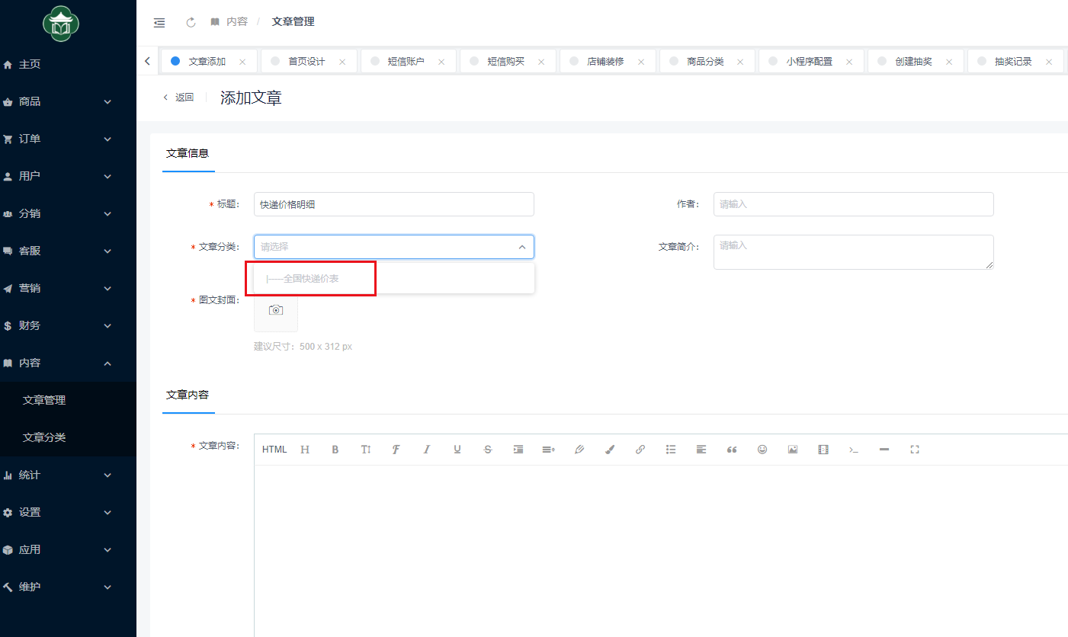Collapse the 内容 sidebar section
This screenshot has height=637, width=1068.
[57, 363]
